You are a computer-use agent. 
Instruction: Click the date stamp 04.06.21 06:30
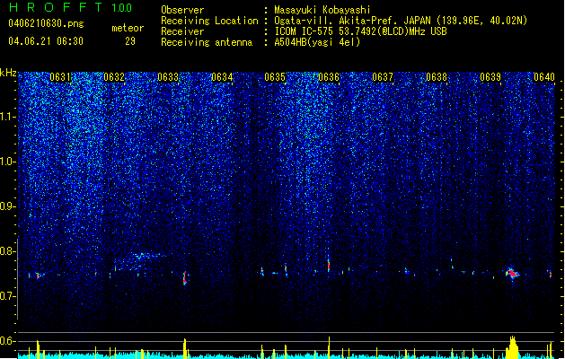point(46,41)
